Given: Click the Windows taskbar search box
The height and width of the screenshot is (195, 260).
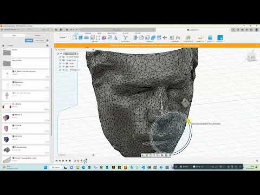Looking at the screenshot, I should [56, 167].
